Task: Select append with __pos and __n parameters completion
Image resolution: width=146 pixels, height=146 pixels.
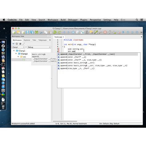Action: tap(98, 66)
